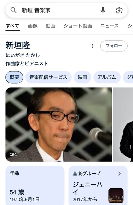The height and width of the screenshot is (205, 133).
Task: Select the 概要 chip
Action: click(14, 77)
